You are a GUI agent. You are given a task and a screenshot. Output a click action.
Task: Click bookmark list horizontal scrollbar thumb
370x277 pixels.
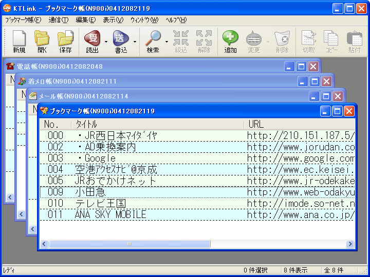tap(129, 244)
